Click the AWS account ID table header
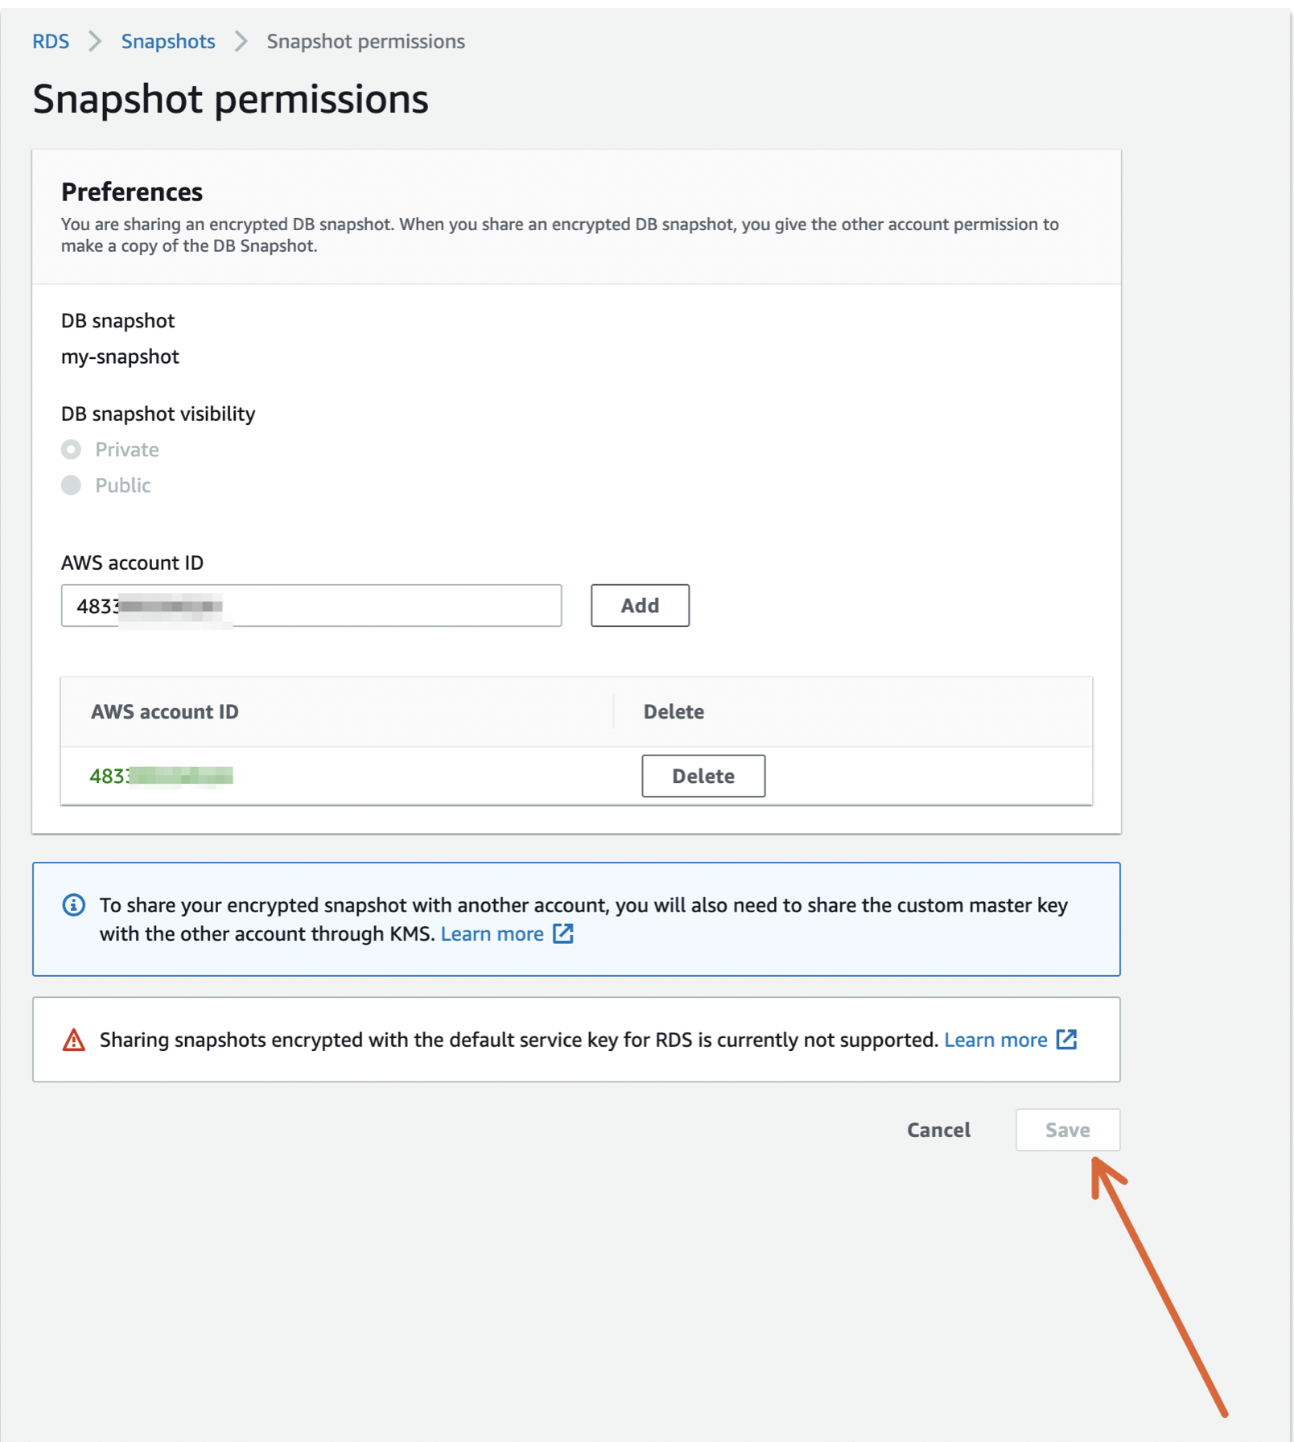Image resolution: width=1294 pixels, height=1442 pixels. 164,711
